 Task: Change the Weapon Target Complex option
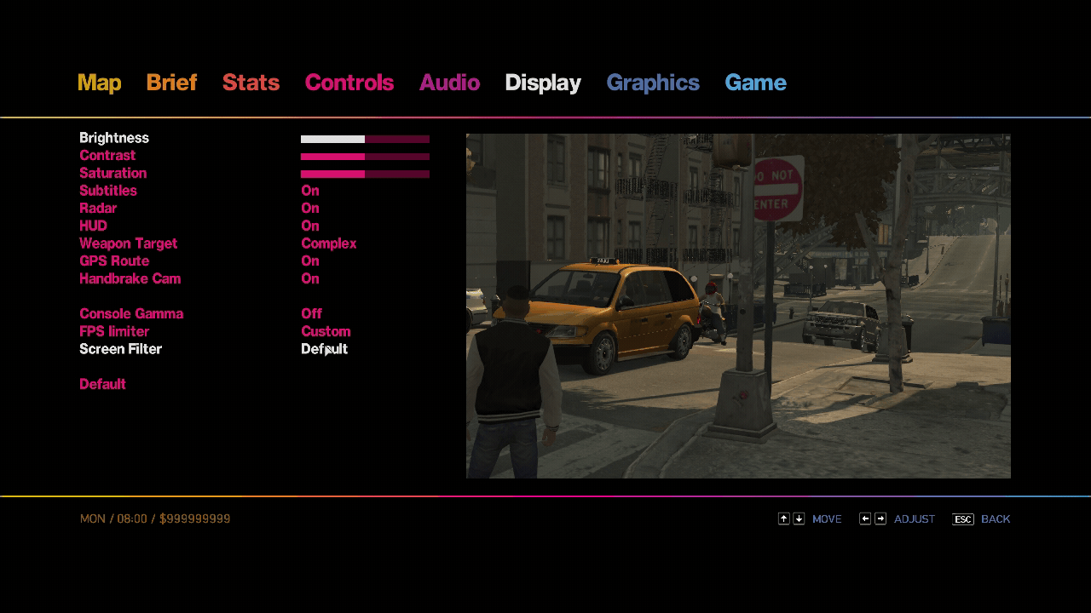tap(328, 243)
